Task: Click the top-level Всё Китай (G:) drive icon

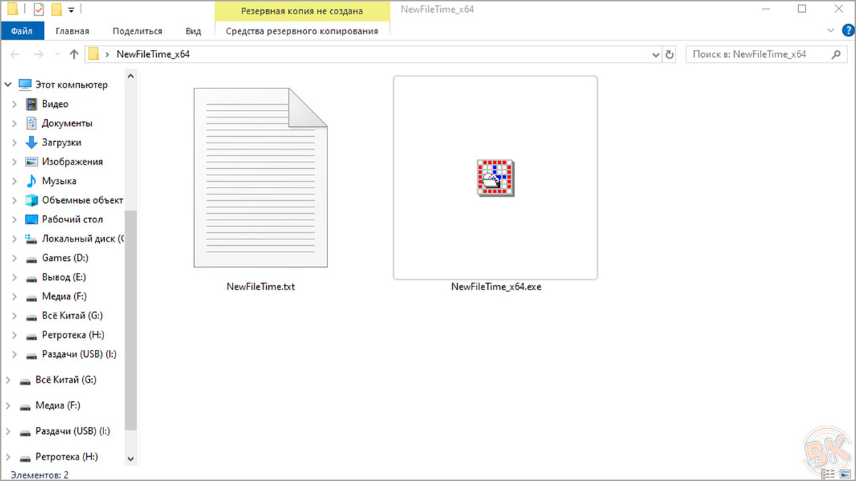Action: (25, 381)
